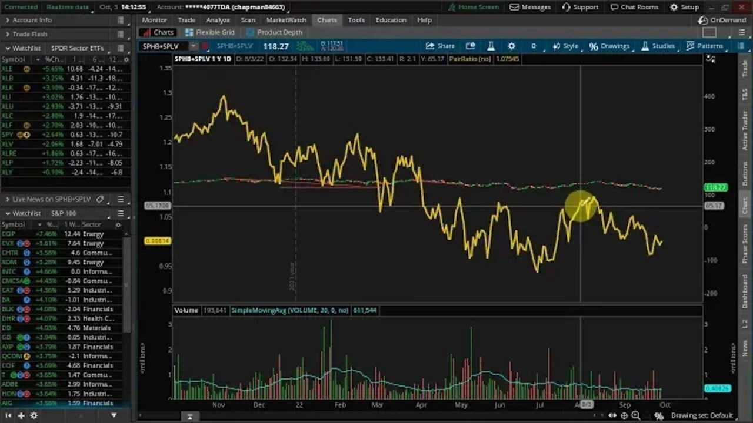Switch to Scan tab
Viewport: 753px width, 423px height.
tap(248, 20)
